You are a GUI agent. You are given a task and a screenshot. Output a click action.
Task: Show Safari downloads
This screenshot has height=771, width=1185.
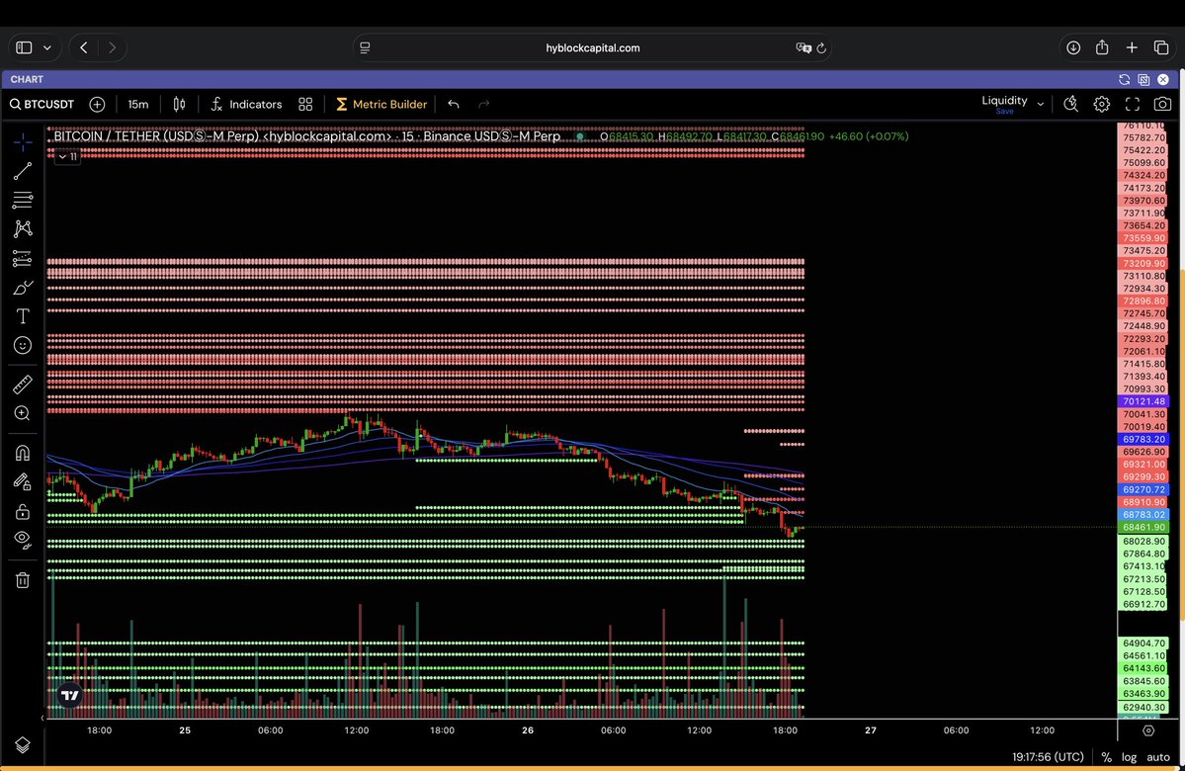[1073, 47]
